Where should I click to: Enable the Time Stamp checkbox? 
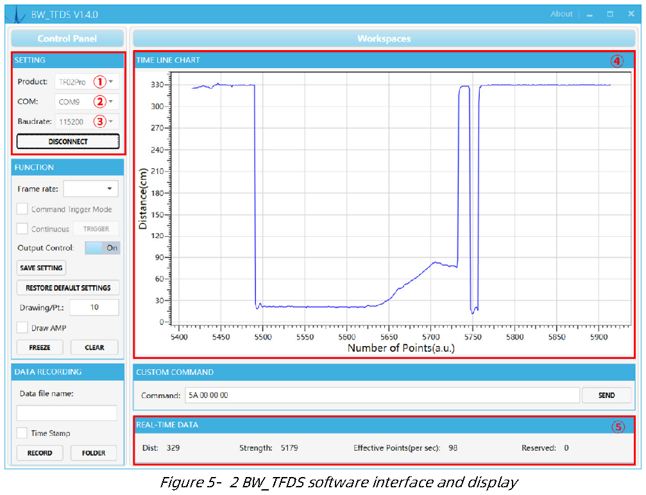[22, 433]
